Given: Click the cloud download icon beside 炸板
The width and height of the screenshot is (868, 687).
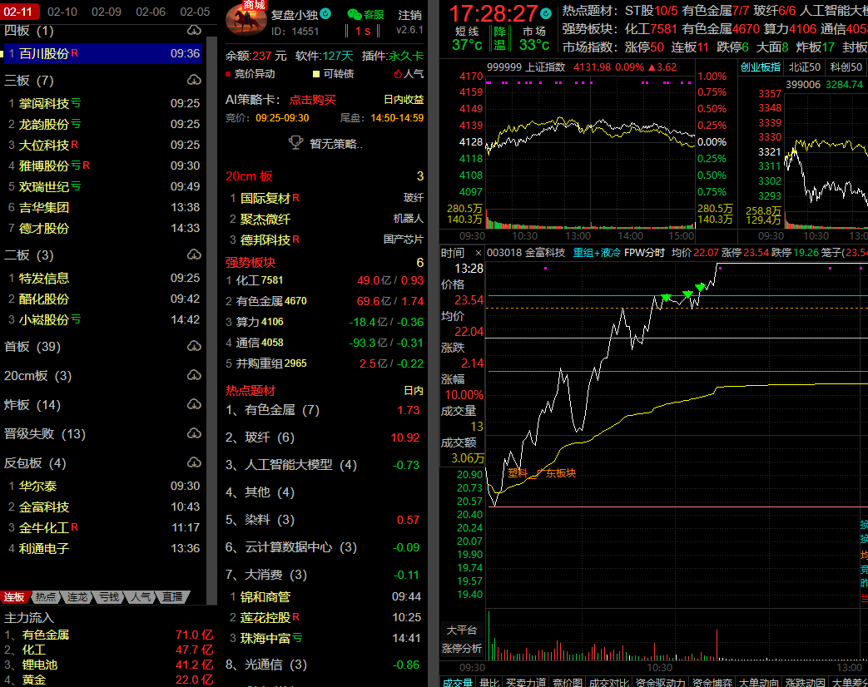Looking at the screenshot, I should pos(194,405).
